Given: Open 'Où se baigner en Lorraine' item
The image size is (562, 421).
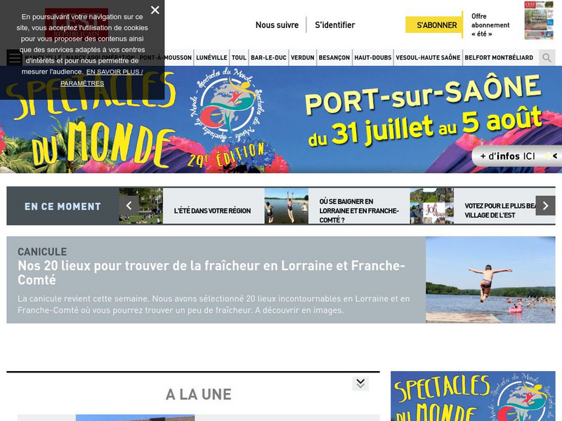Looking at the screenshot, I should click(359, 210).
